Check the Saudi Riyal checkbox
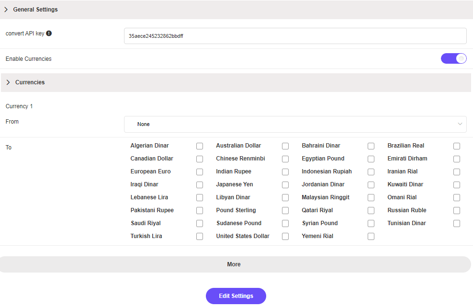The image size is (473, 308). (x=200, y=224)
